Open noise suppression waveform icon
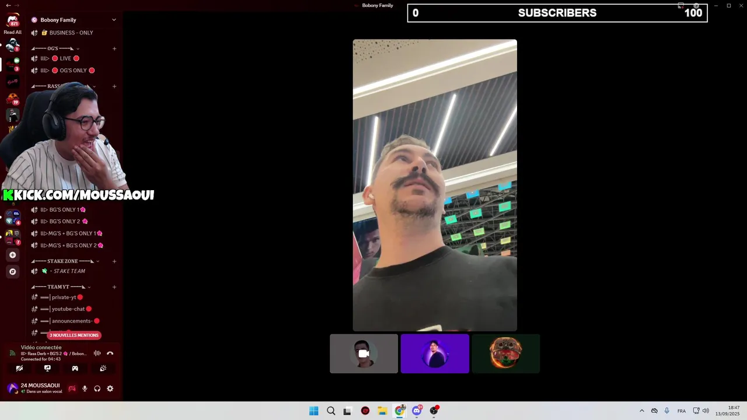Image resolution: width=747 pixels, height=420 pixels. point(97,353)
